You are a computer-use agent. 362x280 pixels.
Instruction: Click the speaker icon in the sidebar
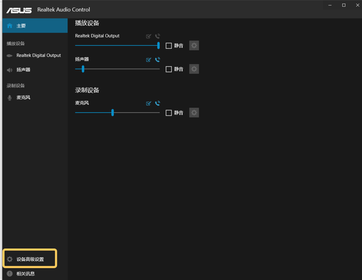coord(10,70)
